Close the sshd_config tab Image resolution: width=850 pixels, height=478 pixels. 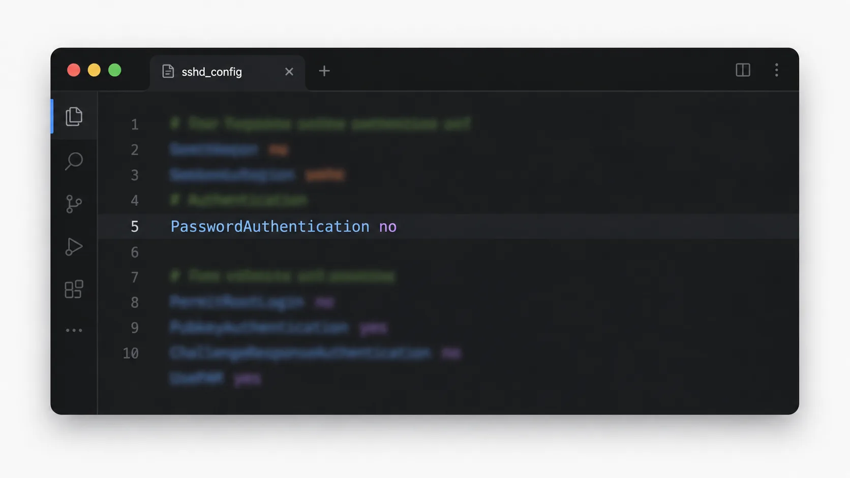click(x=289, y=72)
